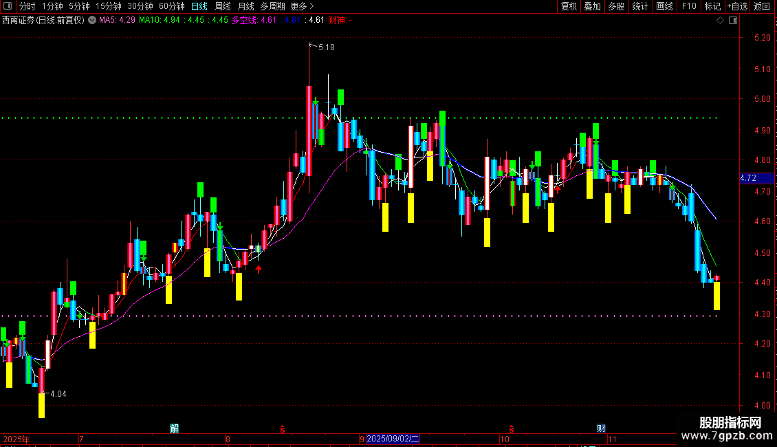Select the 15分钟 period tab
777x447 pixels.
coord(108,6)
